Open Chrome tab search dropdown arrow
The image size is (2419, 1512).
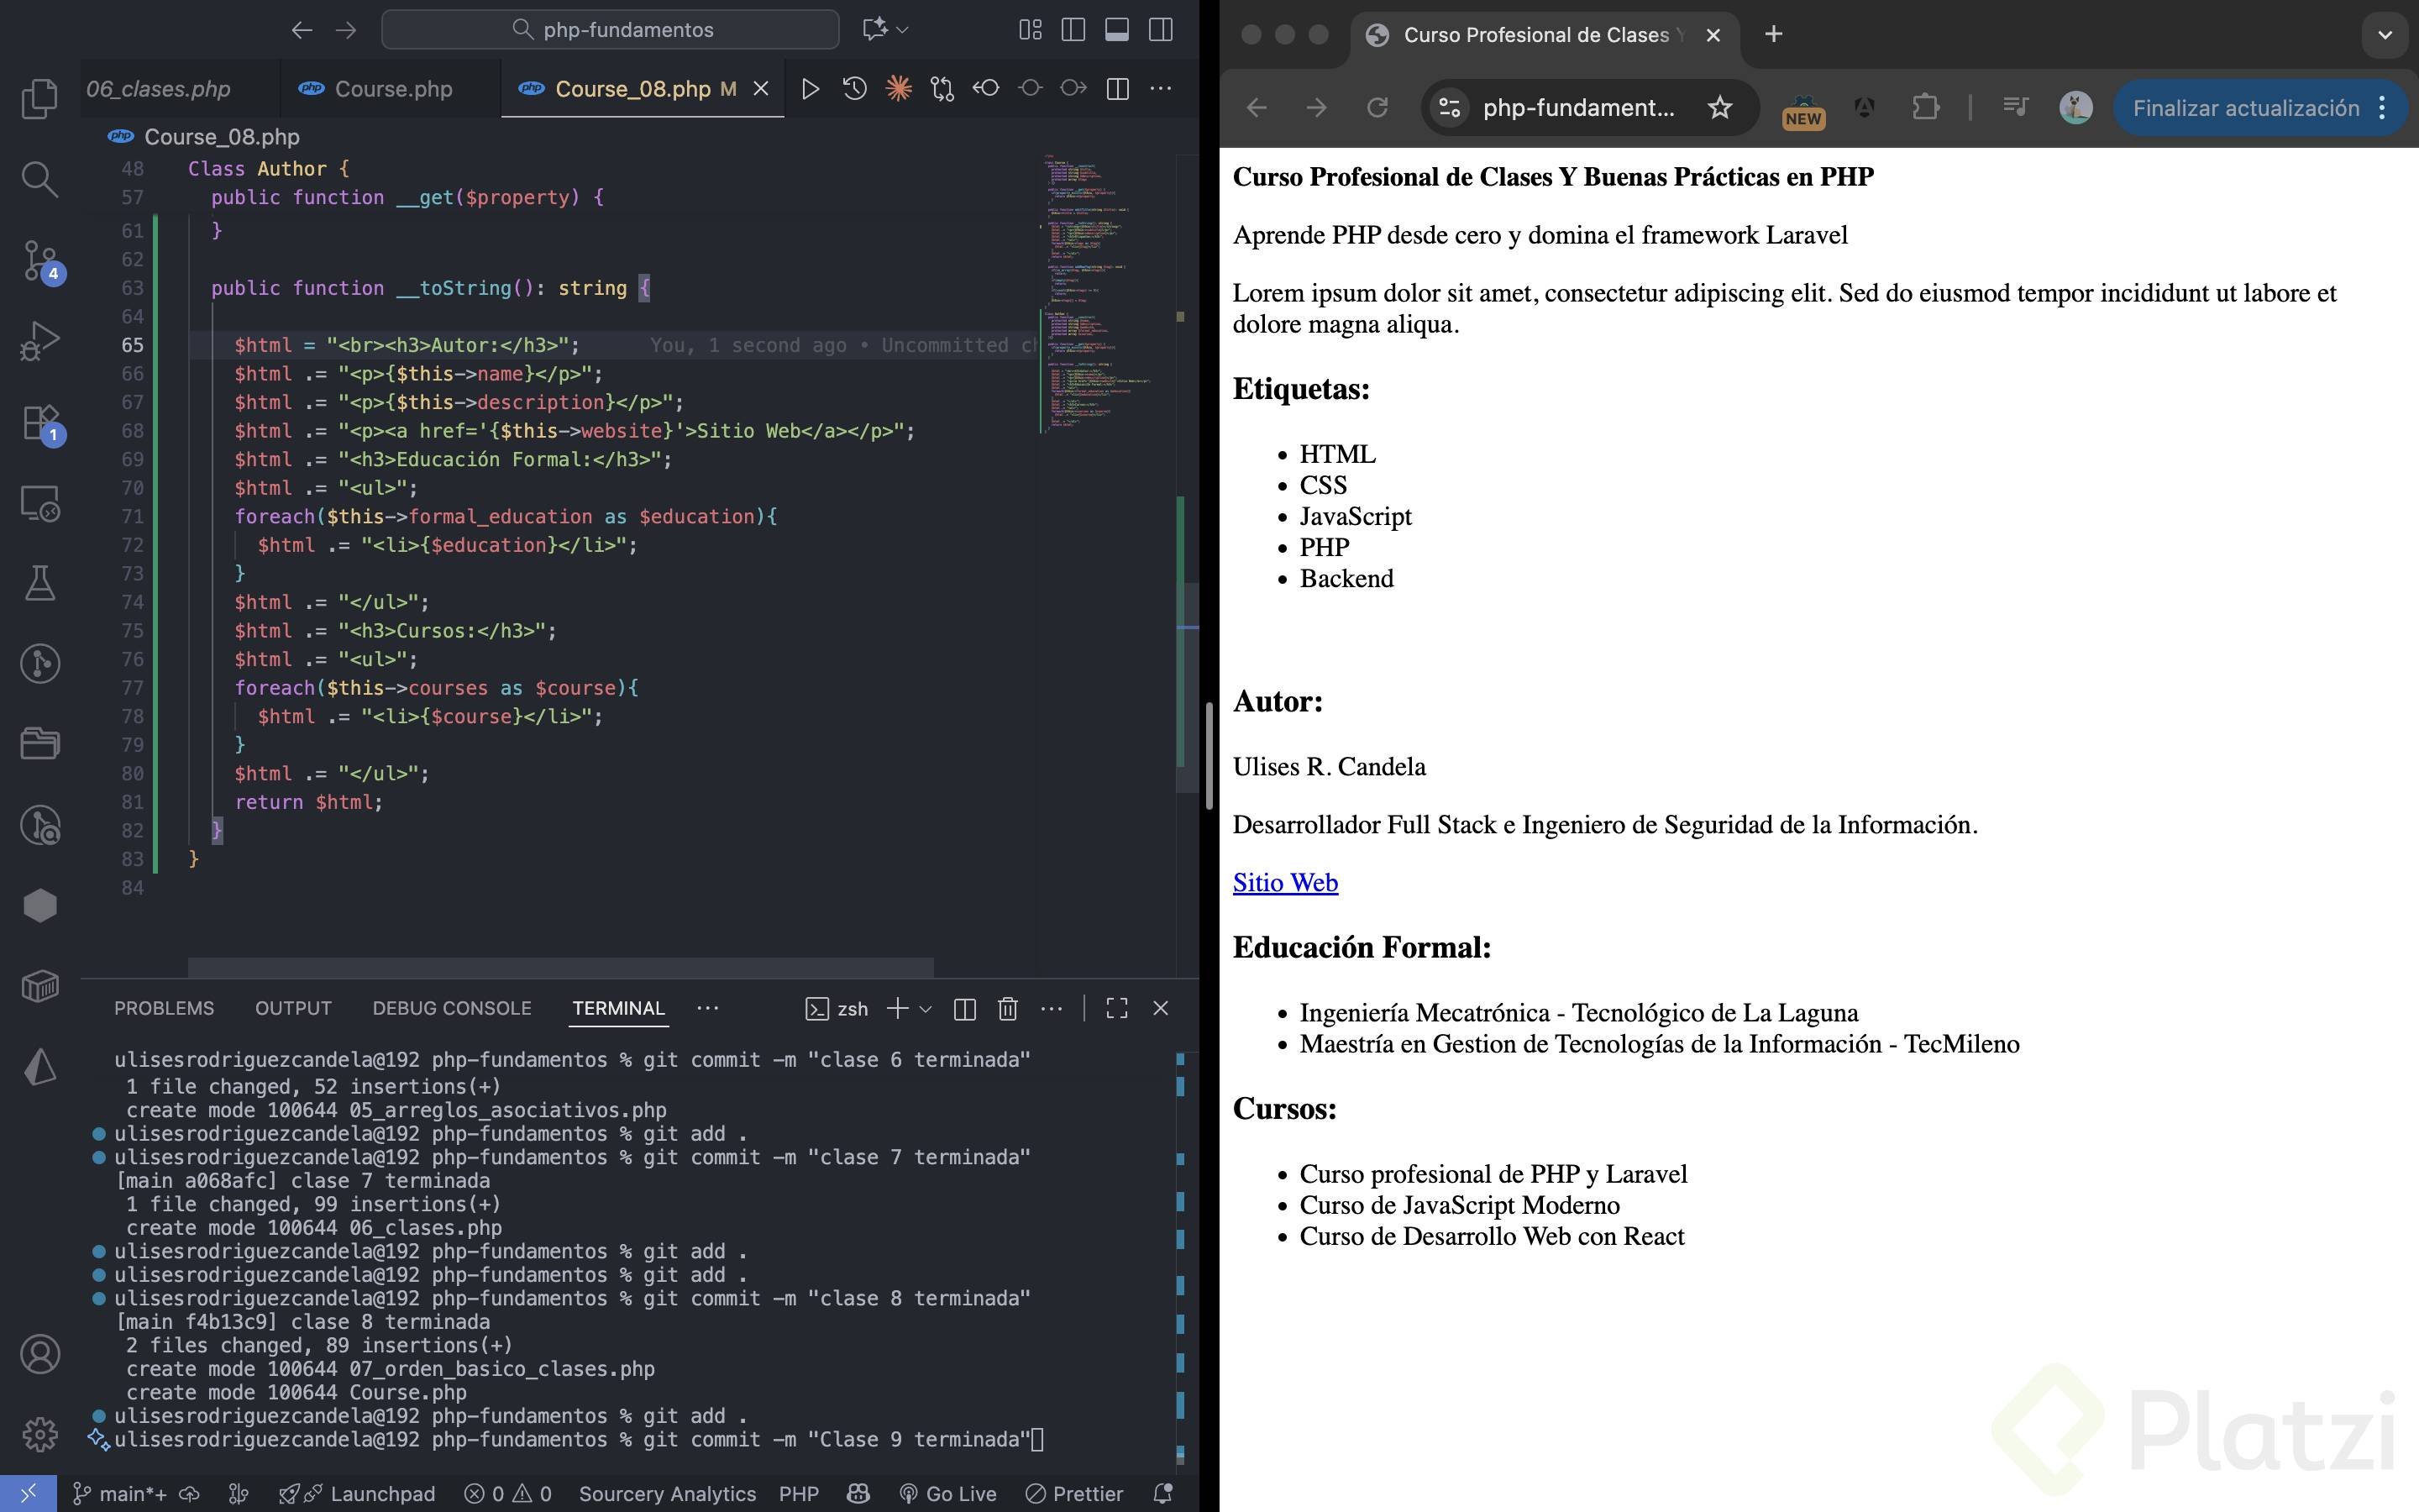coord(2384,35)
